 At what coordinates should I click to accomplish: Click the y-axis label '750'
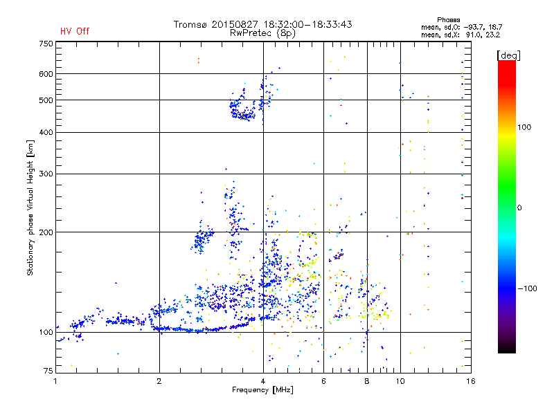46,44
